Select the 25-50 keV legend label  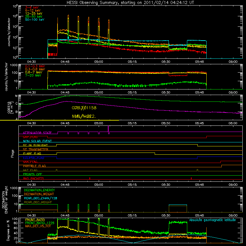point(34,17)
